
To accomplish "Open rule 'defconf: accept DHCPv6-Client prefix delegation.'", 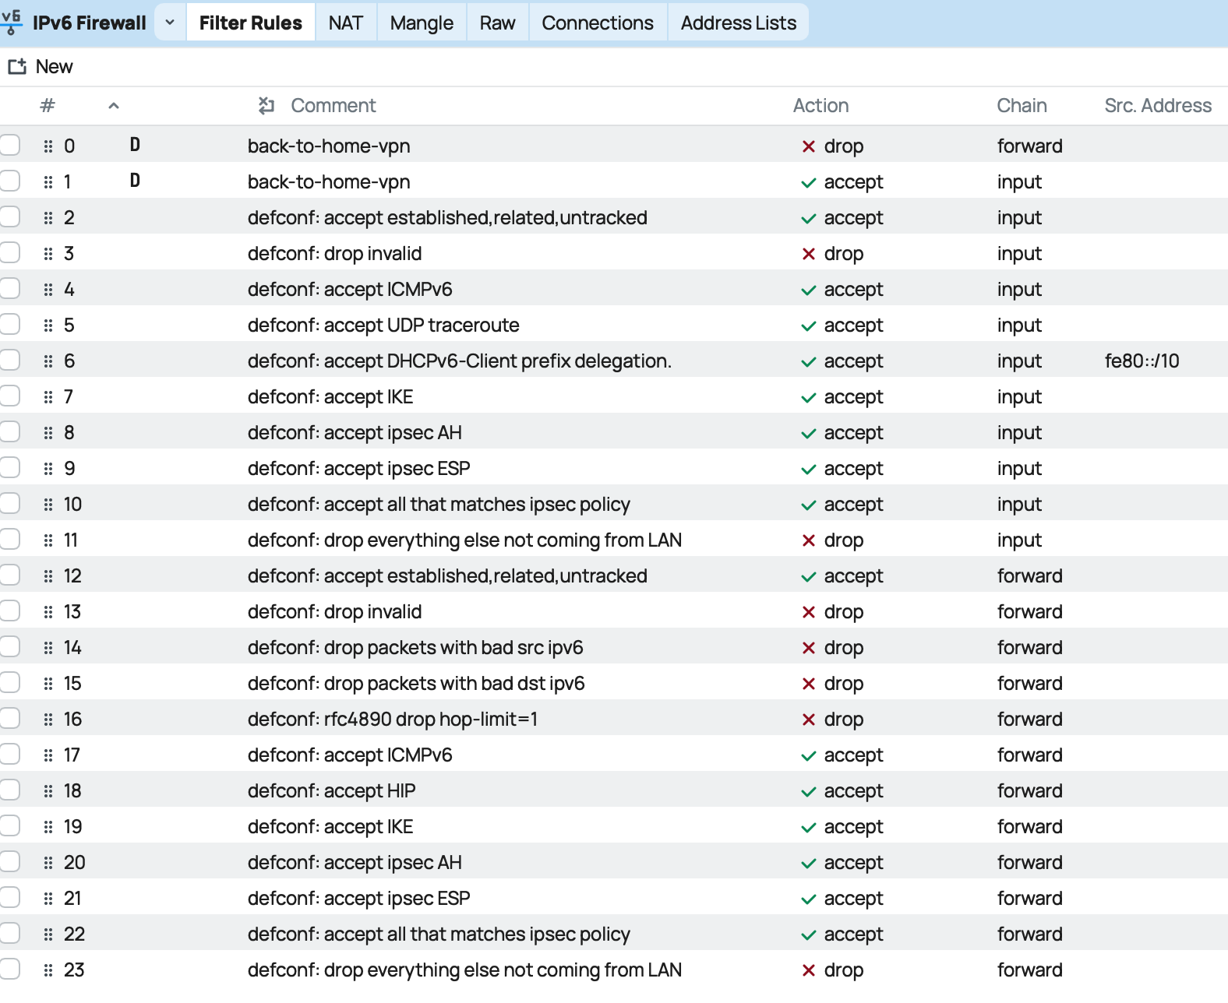I will pos(460,361).
